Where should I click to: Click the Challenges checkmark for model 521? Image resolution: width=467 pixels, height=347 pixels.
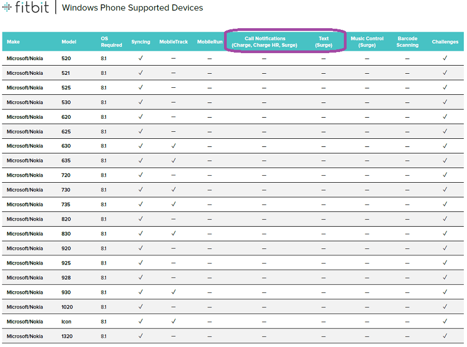click(x=445, y=73)
